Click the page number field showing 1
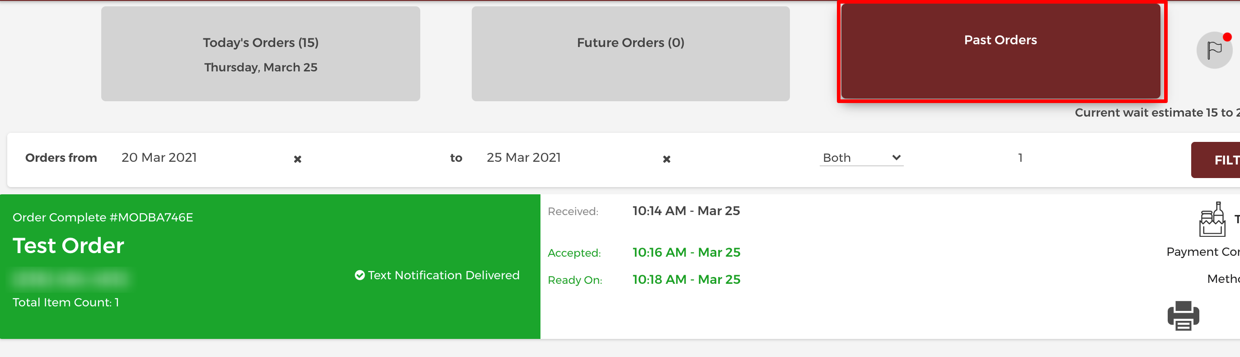This screenshot has width=1240, height=357. click(1020, 158)
